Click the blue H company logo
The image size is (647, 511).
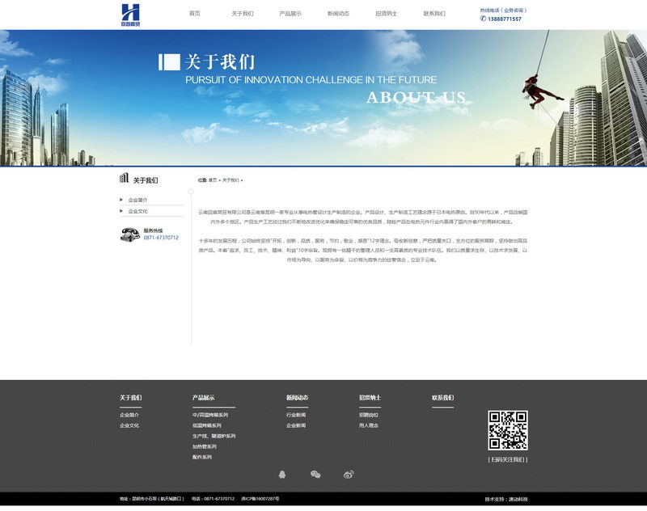[x=131, y=15]
